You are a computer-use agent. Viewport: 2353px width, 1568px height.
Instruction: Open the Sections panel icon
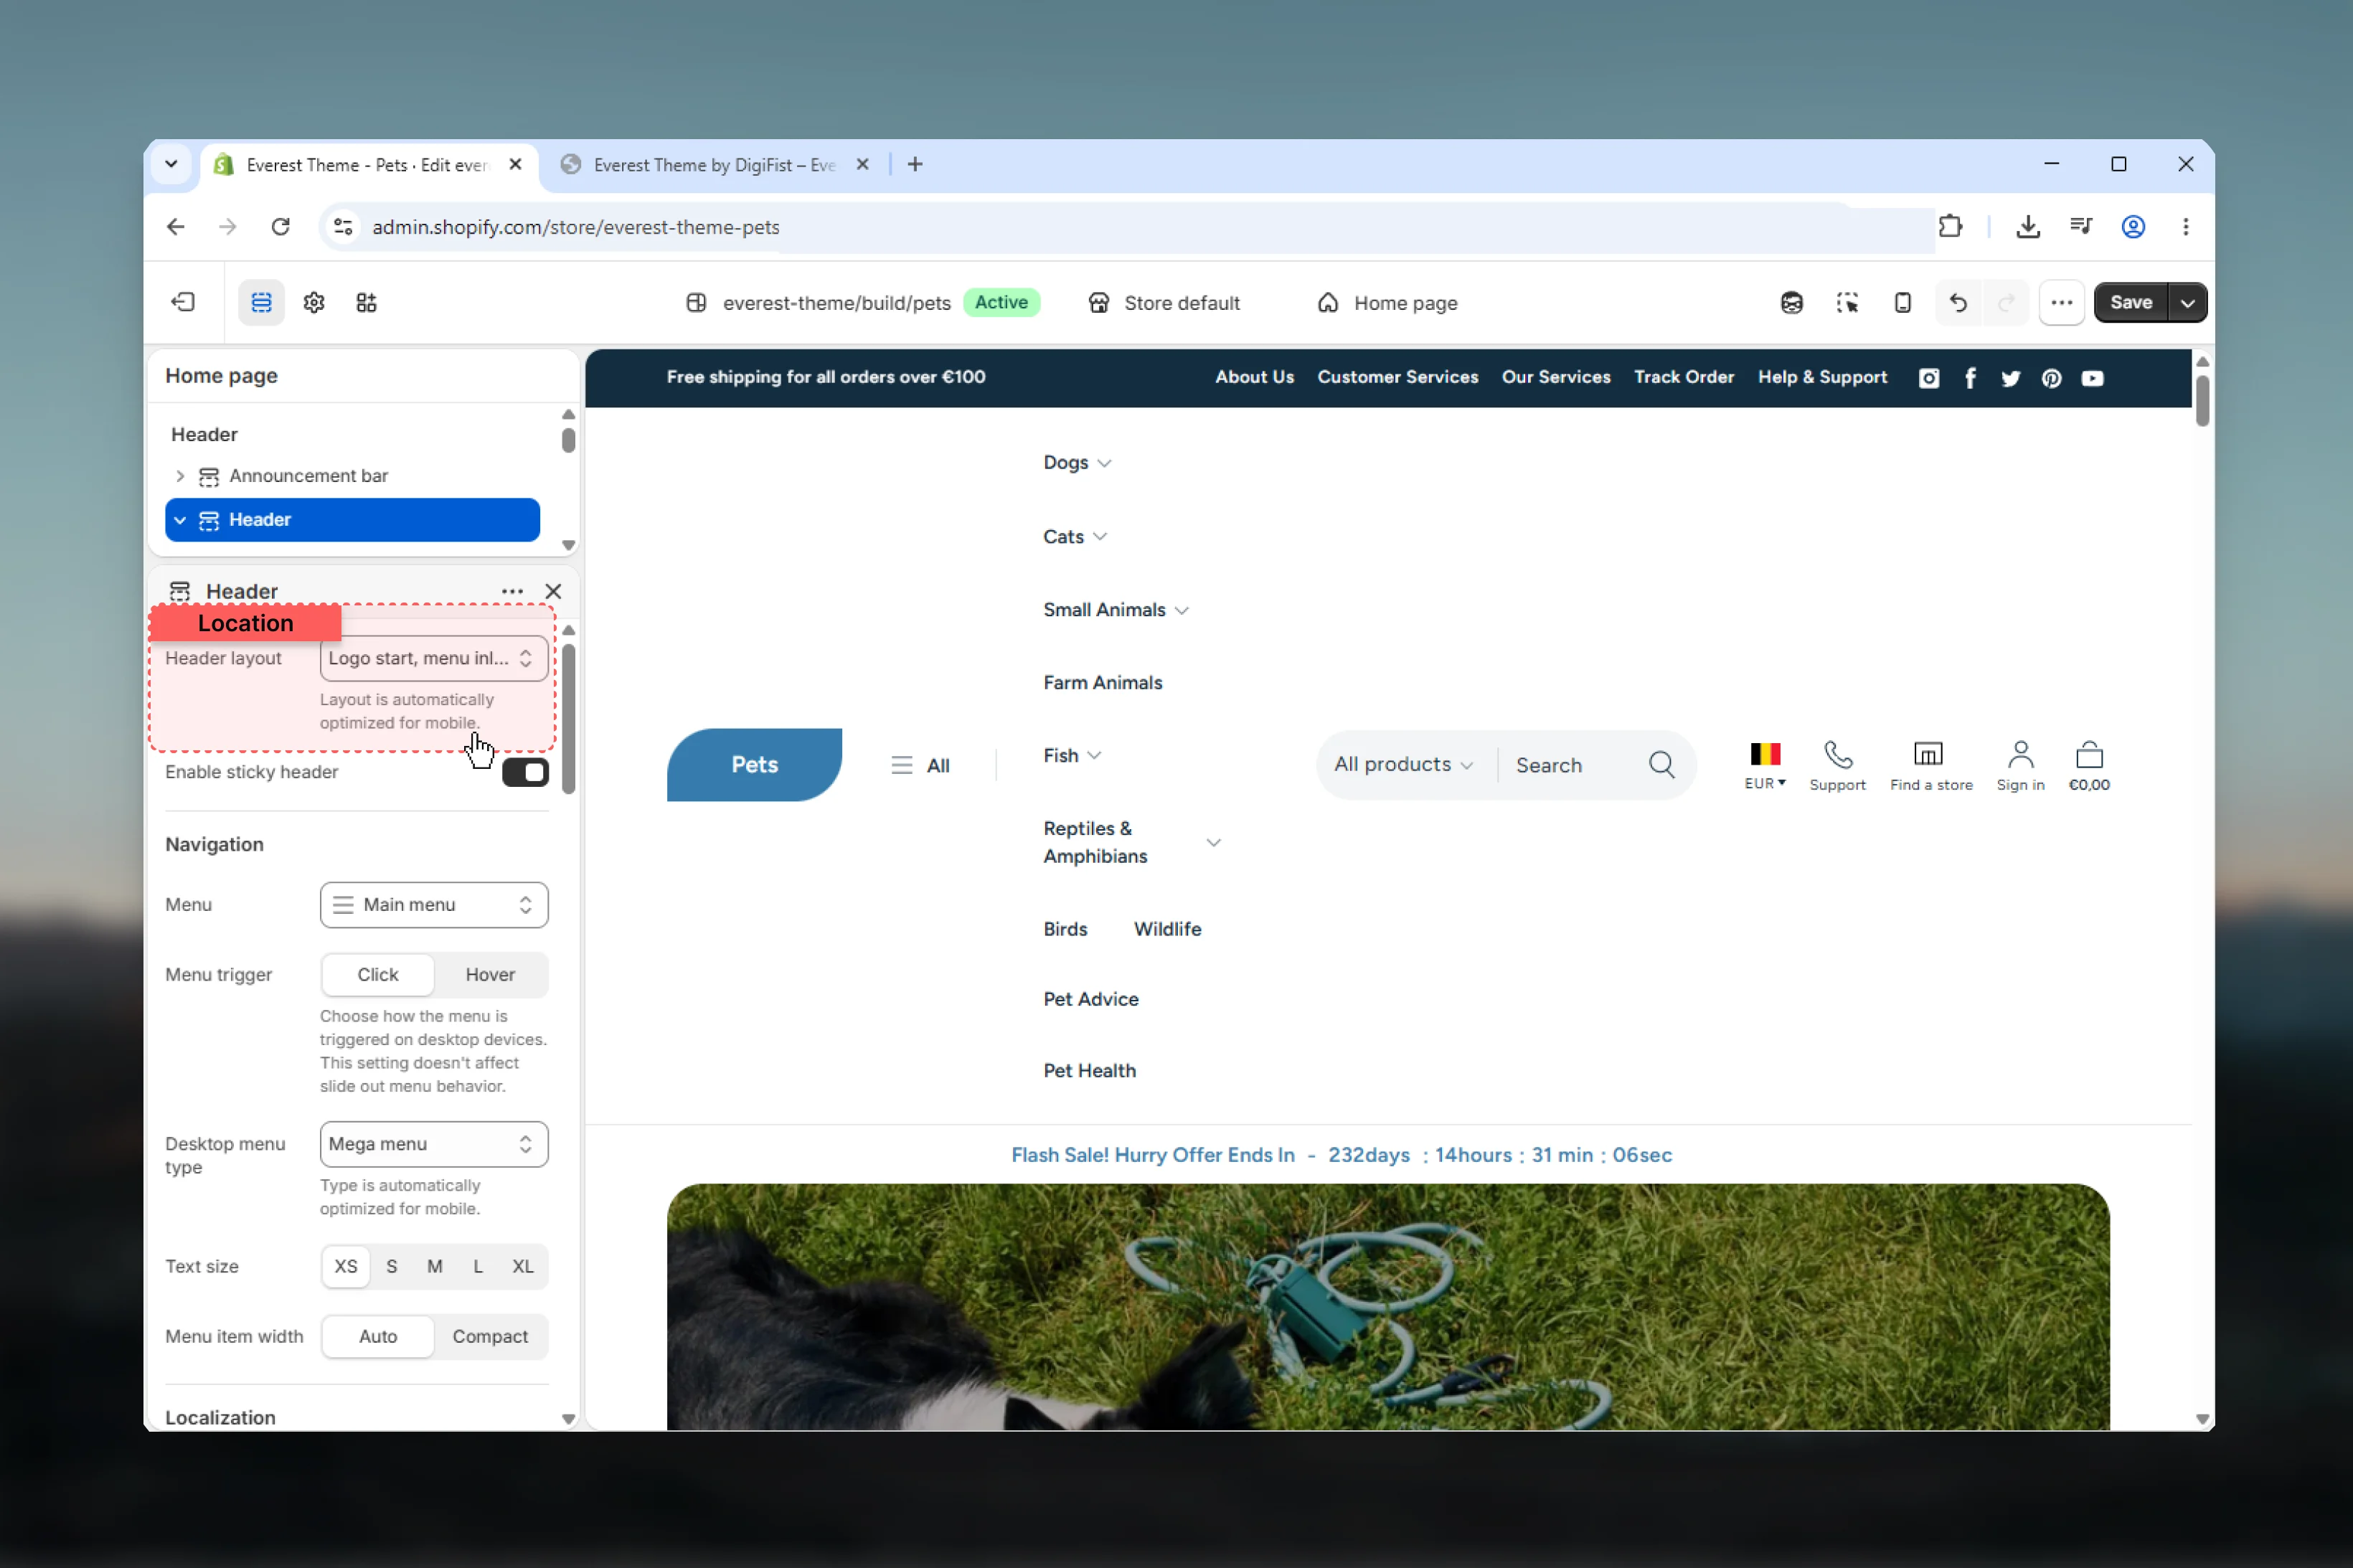pos(261,302)
